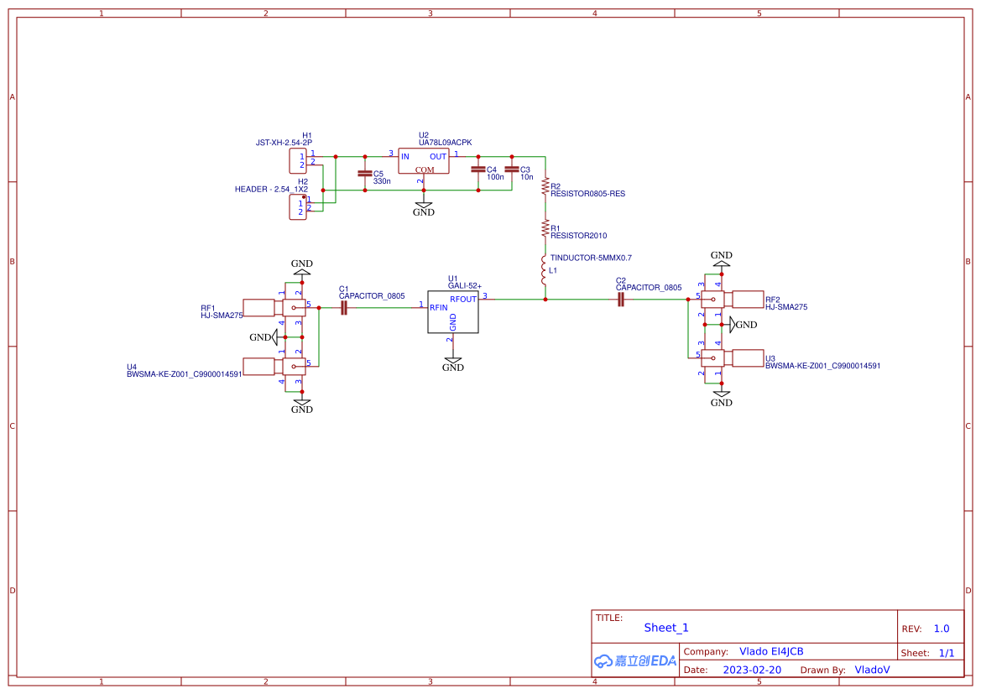981x694 pixels.
Task: Click the H1 JST-XH connector symbol
Action: [x=298, y=161]
